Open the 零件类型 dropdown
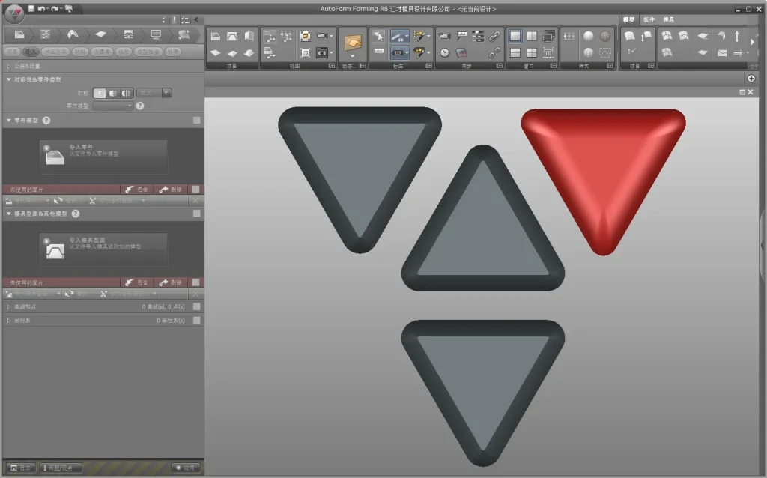This screenshot has height=478, width=767. [x=113, y=106]
